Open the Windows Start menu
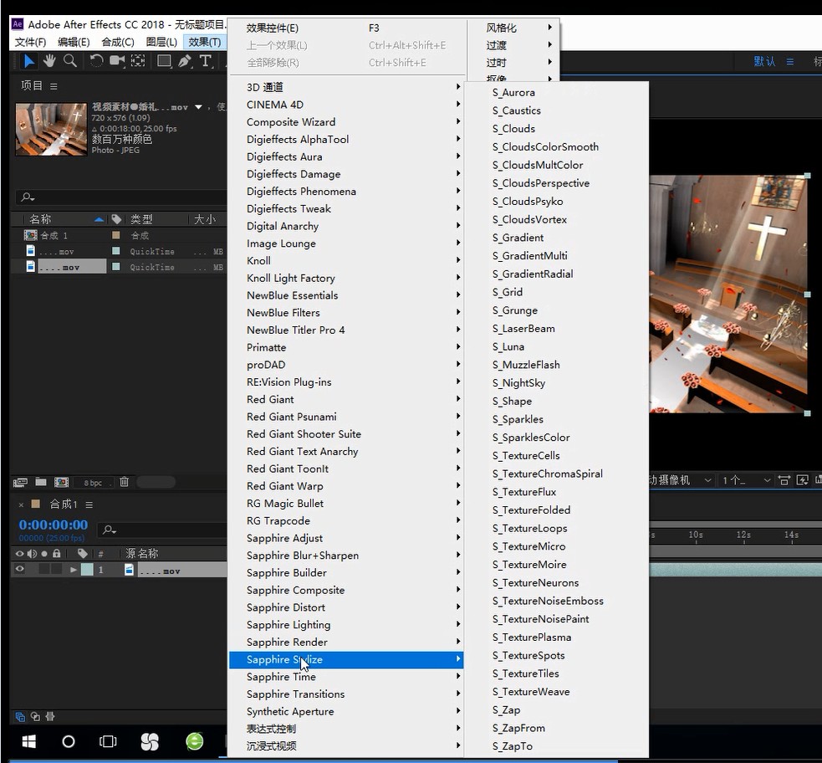822x763 pixels. coord(28,741)
